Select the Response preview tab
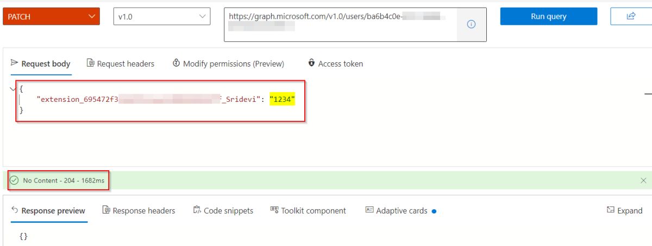652x246 pixels. [x=48, y=211]
